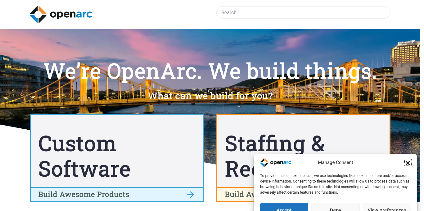Screen dimensions: 424x211
Task: Click the OpenArc diamond logo icon in header
Action: pos(38,15)
